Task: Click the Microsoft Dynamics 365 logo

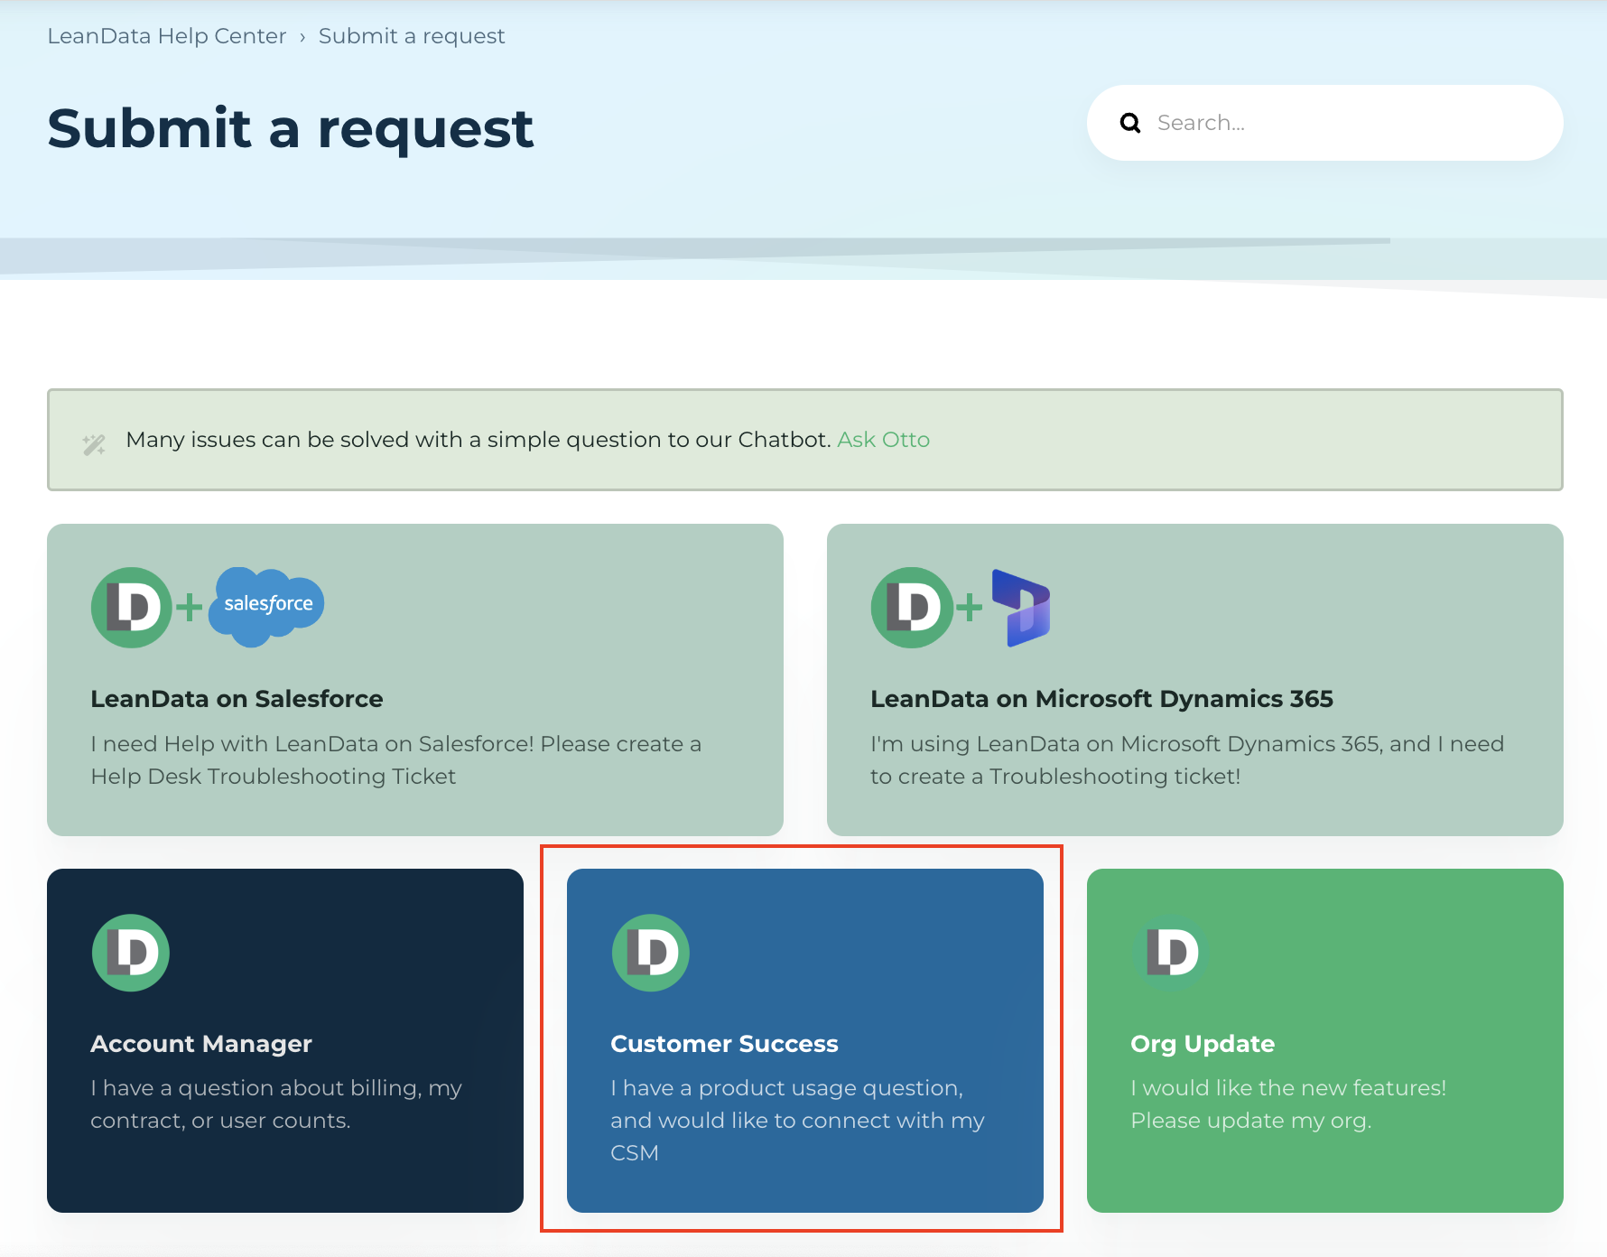Action: pos(1021,607)
